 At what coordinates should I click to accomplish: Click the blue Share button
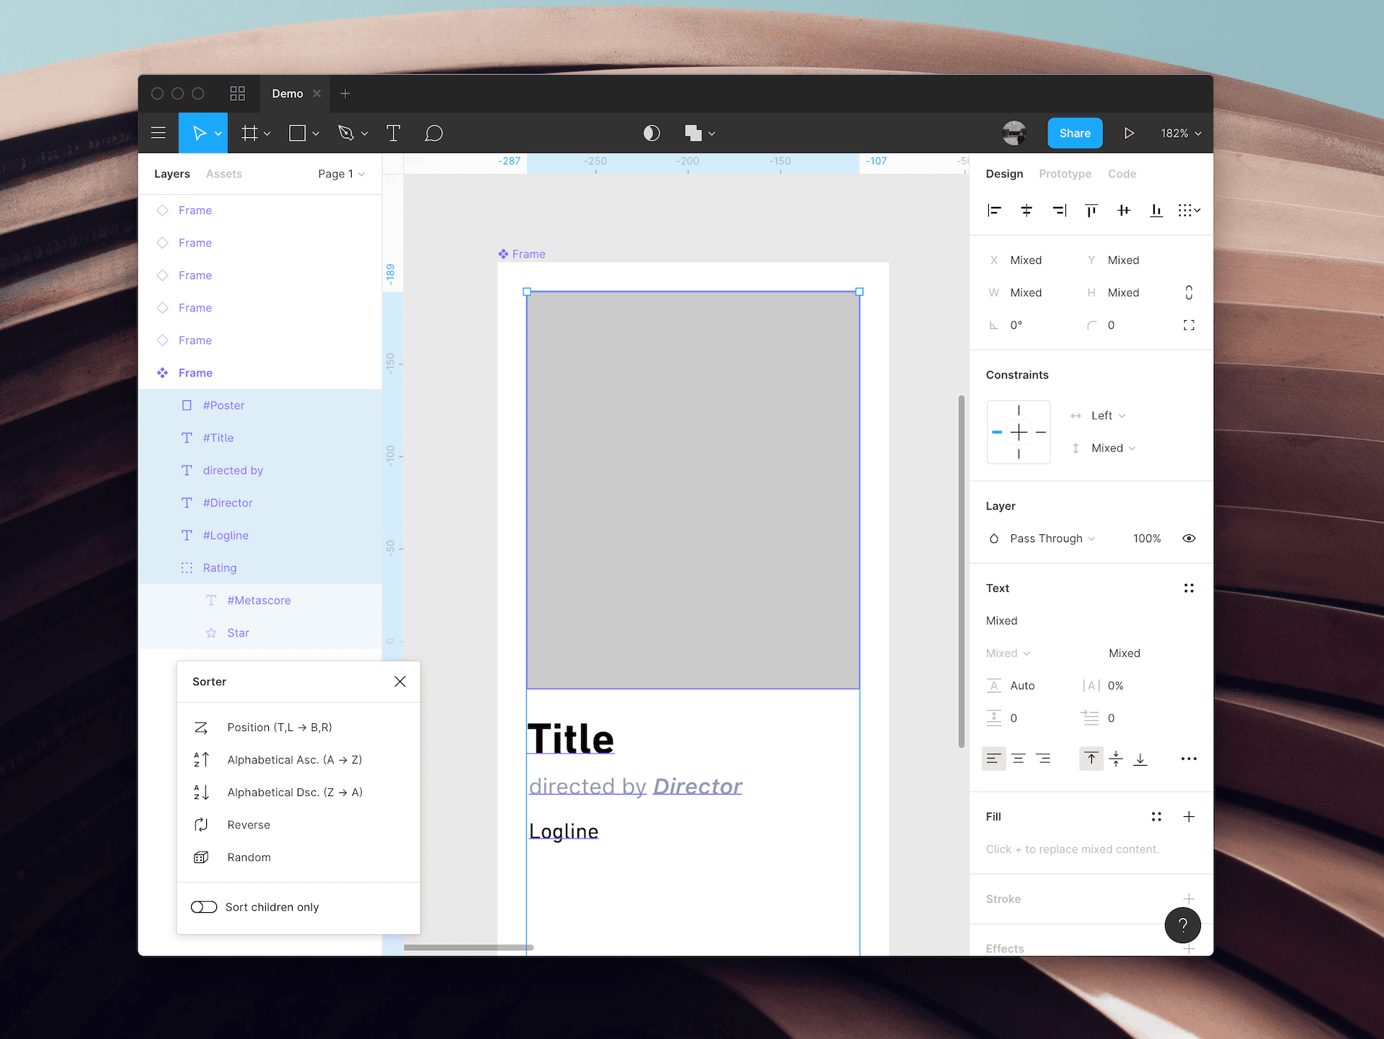pyautogui.click(x=1074, y=133)
